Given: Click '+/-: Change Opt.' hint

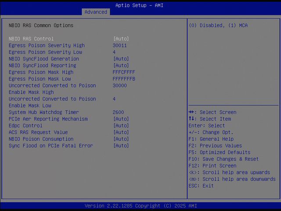Looking at the screenshot, I should click(x=211, y=132).
